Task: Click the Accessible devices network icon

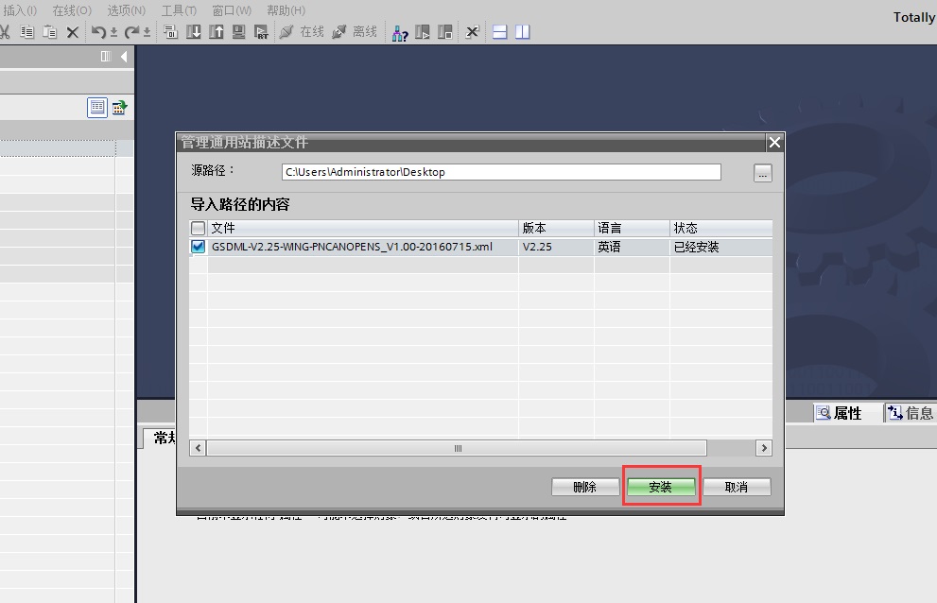Action: [x=400, y=33]
